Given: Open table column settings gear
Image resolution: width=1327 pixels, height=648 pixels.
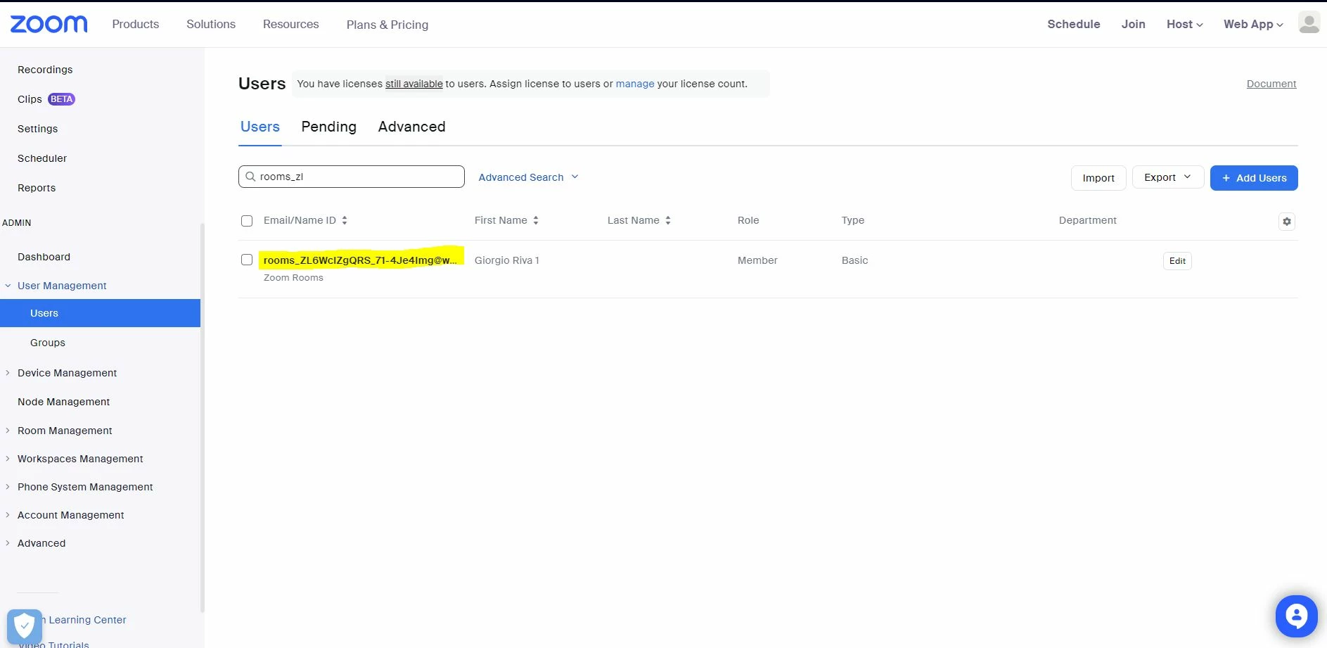Looking at the screenshot, I should coord(1287,222).
